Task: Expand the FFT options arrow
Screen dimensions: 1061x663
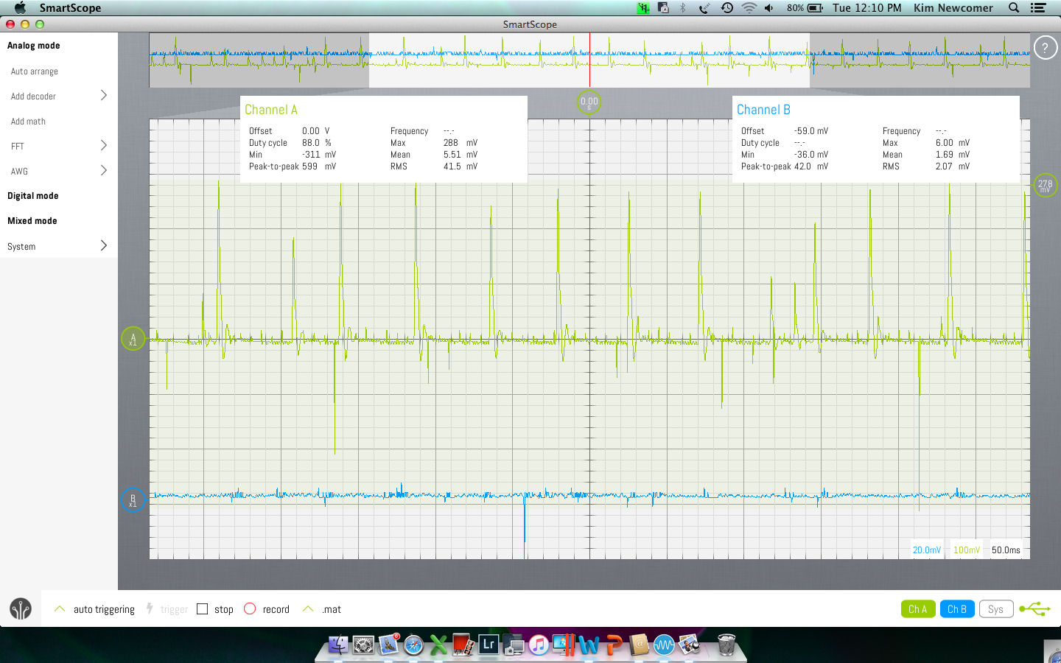Action: [103, 146]
